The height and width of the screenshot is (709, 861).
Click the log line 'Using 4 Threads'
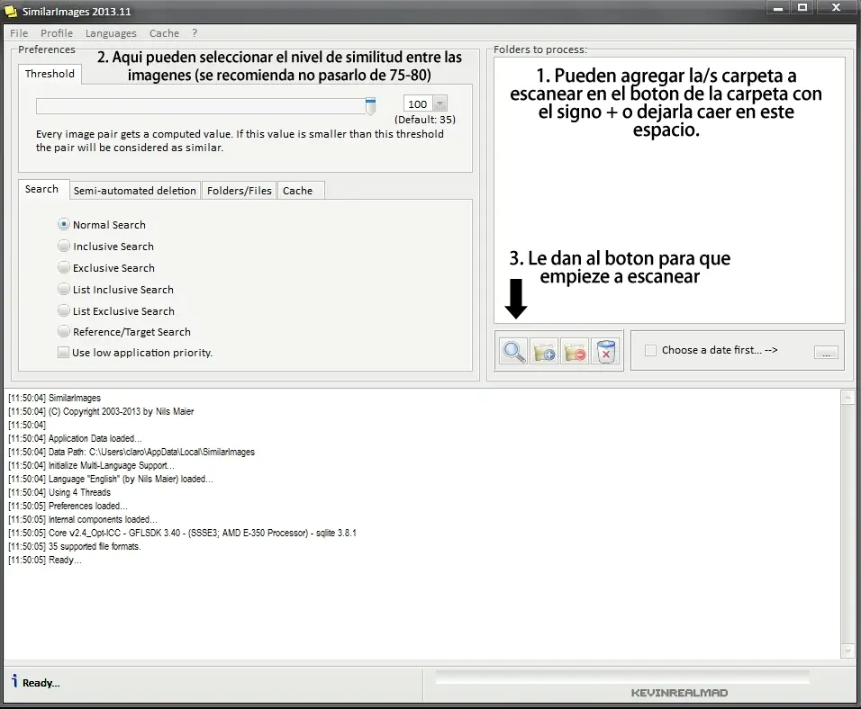point(59,492)
